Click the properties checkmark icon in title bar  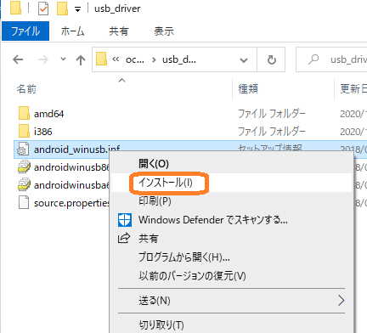[x=43, y=8]
